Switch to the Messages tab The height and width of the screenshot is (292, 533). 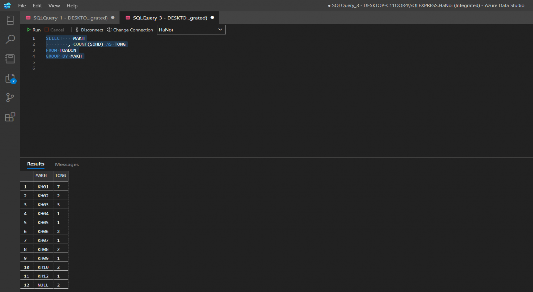(x=67, y=164)
